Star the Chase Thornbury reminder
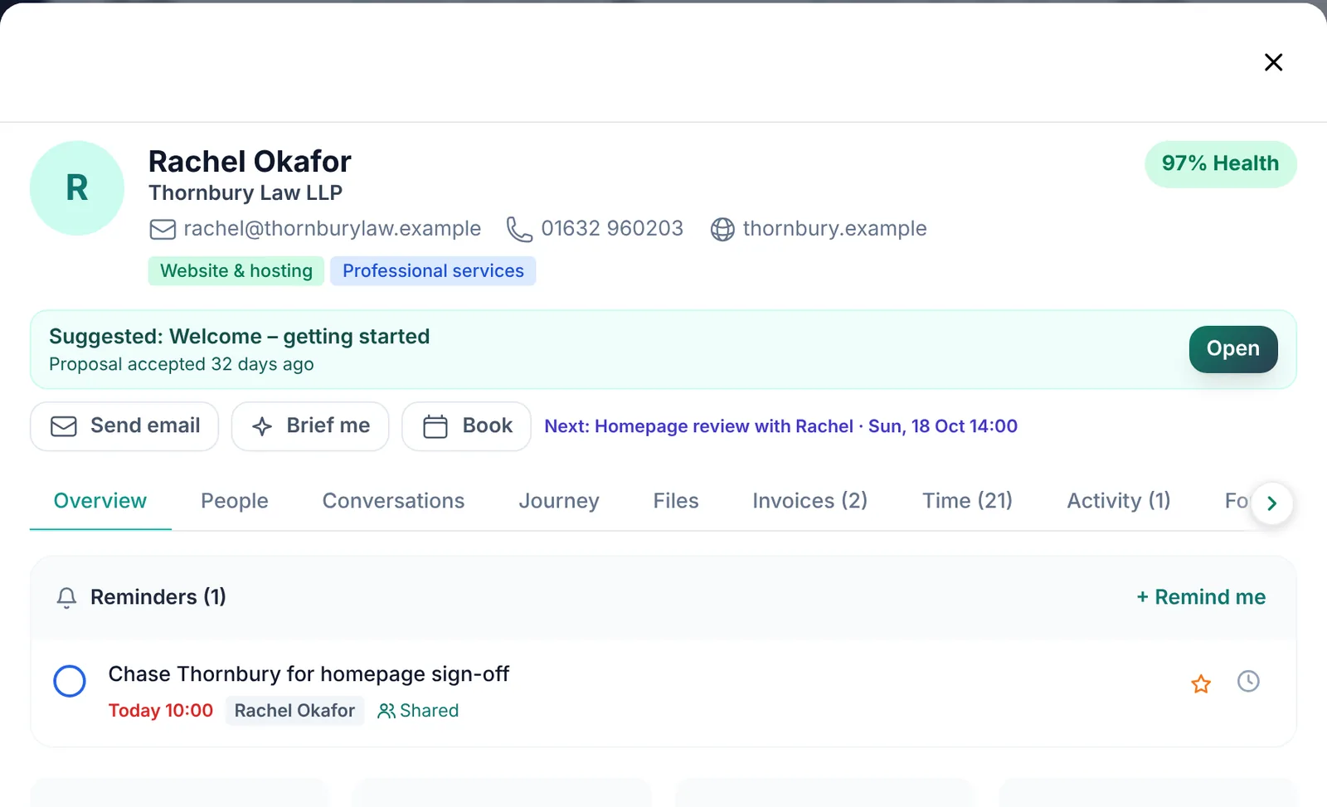The width and height of the screenshot is (1327, 807). pos(1201,683)
